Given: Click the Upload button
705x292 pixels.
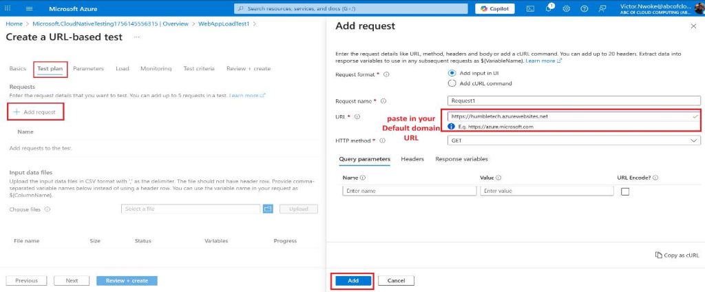Looking at the screenshot, I should point(299,209).
